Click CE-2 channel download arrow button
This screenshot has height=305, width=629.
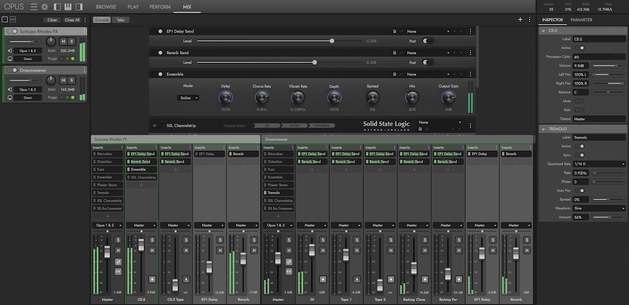click(x=152, y=279)
